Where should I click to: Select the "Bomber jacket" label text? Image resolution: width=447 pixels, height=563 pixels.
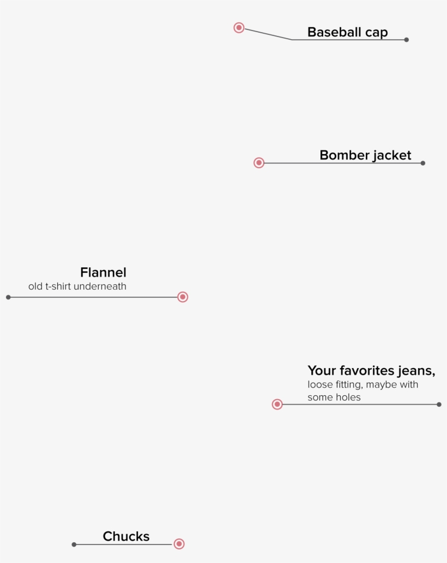[x=365, y=155]
